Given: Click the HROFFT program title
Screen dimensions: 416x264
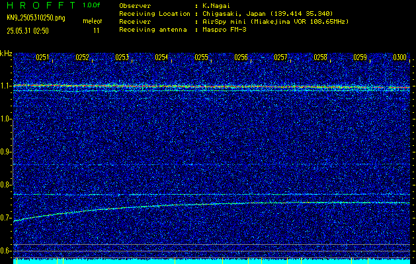Looking at the screenshot, I should (41, 5).
